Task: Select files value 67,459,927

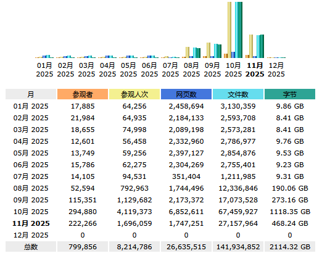Action: (238, 212)
